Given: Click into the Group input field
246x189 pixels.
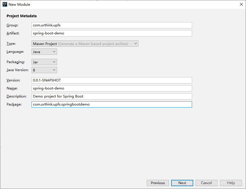Looking at the screenshot, I should pos(112,25).
